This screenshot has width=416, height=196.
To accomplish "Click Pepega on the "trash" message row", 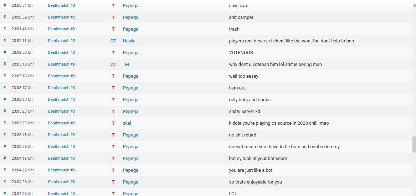I will click(130, 29).
